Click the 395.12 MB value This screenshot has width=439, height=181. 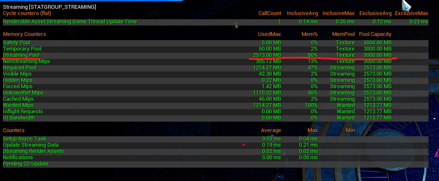269,61
